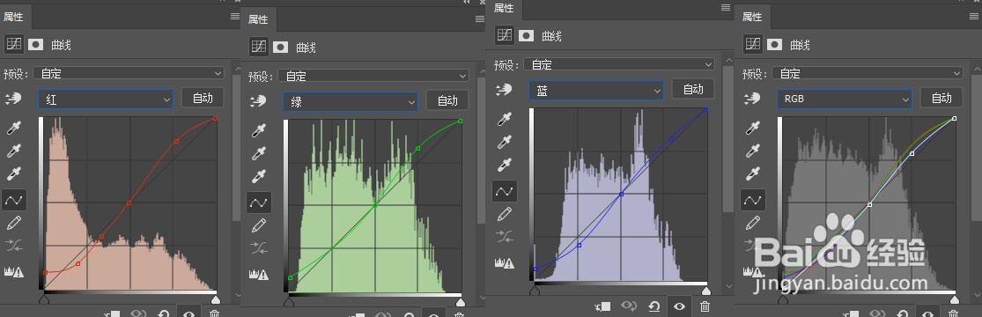Delete adjustment layer via Blue panel trash
Viewport: 982px width, 317px height.
click(705, 306)
